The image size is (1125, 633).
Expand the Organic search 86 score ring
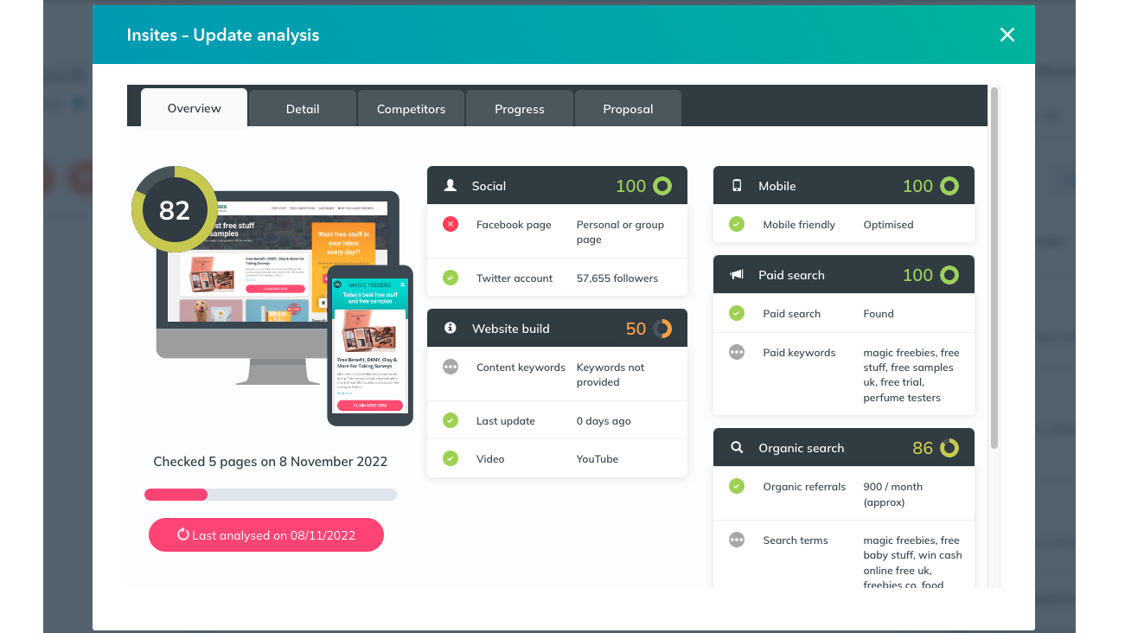coord(949,447)
